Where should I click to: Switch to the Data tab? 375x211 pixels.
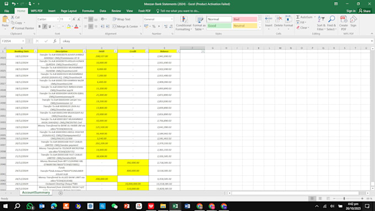point(103,11)
